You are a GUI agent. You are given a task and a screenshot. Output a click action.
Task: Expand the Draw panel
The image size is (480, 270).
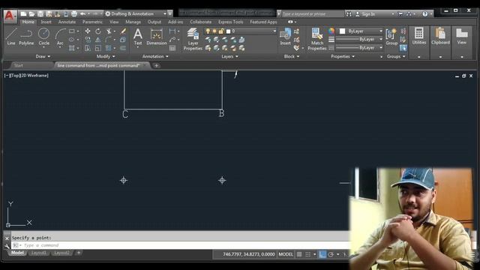tap(43, 56)
